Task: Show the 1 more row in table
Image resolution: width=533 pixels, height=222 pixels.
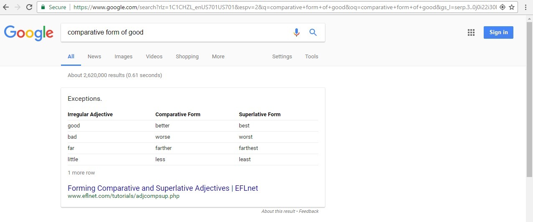Action: point(81,173)
